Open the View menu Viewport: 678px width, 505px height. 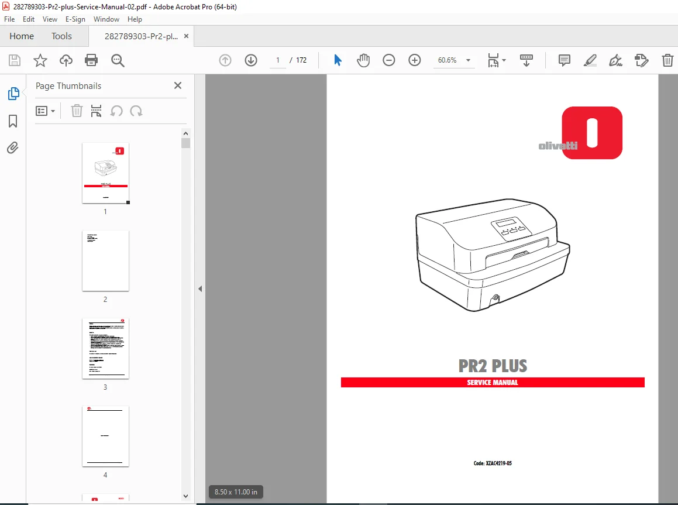click(x=50, y=19)
